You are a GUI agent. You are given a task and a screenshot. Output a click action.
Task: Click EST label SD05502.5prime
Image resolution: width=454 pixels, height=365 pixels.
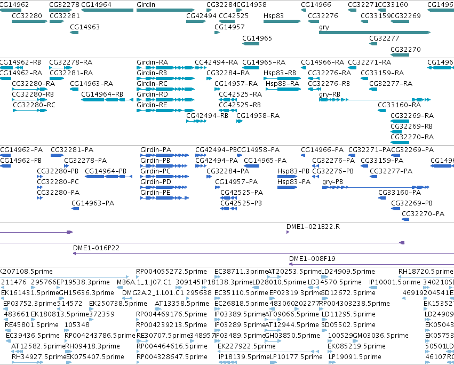click(x=348, y=325)
